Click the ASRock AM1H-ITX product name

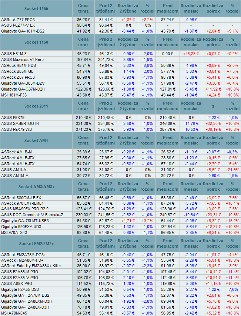(x=18, y=164)
